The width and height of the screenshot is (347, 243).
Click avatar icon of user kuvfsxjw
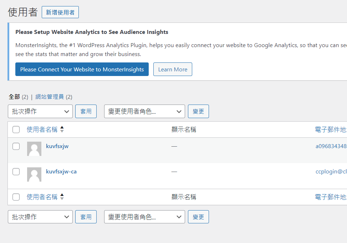(x=34, y=149)
